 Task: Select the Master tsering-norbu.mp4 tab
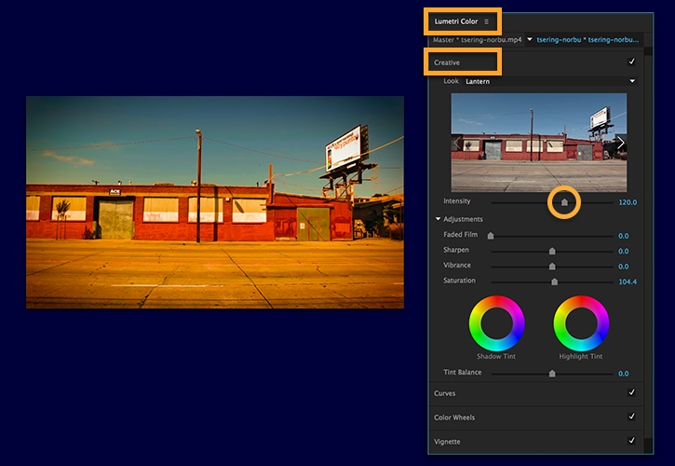click(476, 40)
